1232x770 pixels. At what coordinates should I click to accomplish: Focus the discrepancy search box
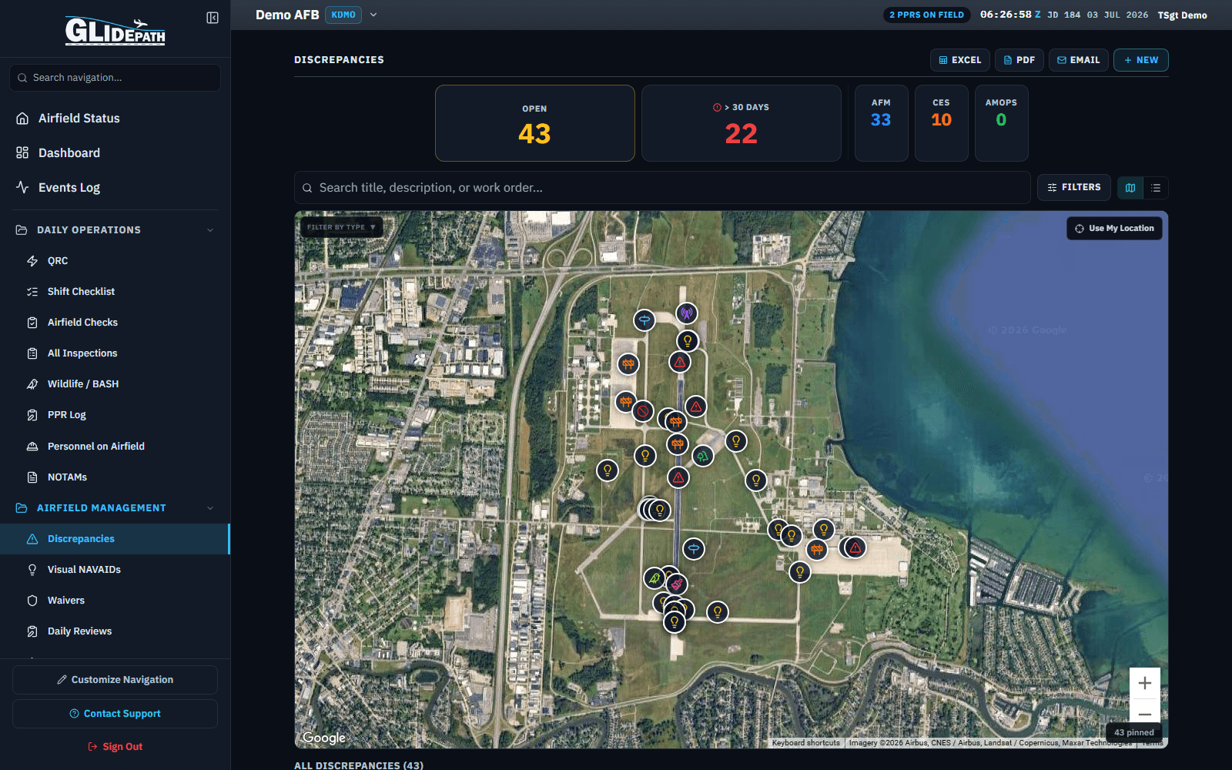(x=662, y=188)
